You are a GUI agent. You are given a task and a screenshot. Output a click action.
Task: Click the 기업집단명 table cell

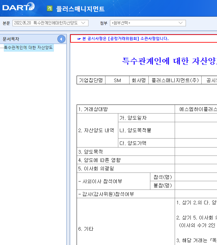[91, 80]
